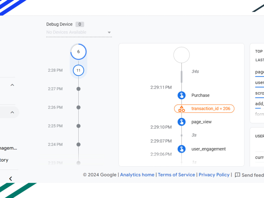Click the Debug Device count badge showing 0
Screen dimensions: 264x198
(80, 24)
